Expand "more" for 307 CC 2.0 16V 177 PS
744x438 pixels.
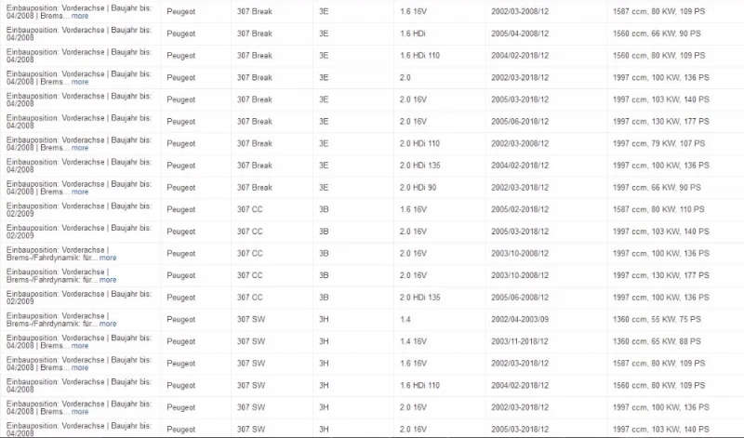coord(108,280)
